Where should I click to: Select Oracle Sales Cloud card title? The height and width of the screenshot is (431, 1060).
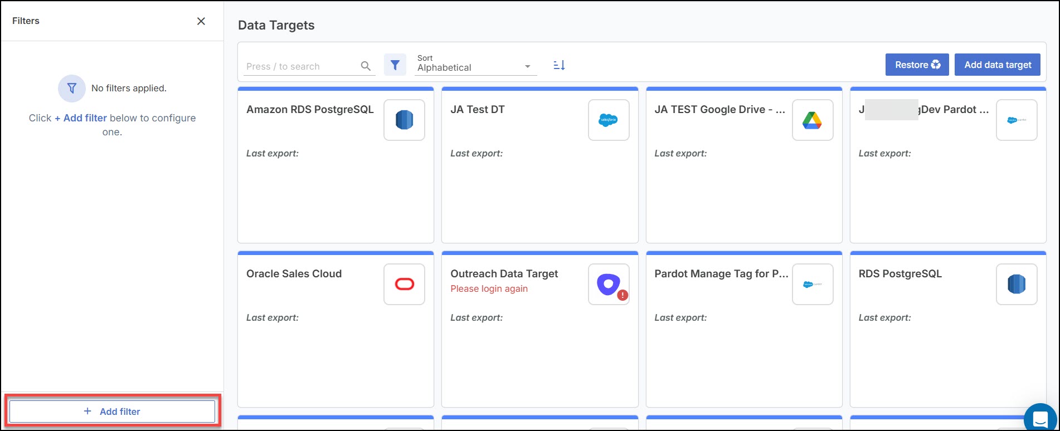click(294, 274)
